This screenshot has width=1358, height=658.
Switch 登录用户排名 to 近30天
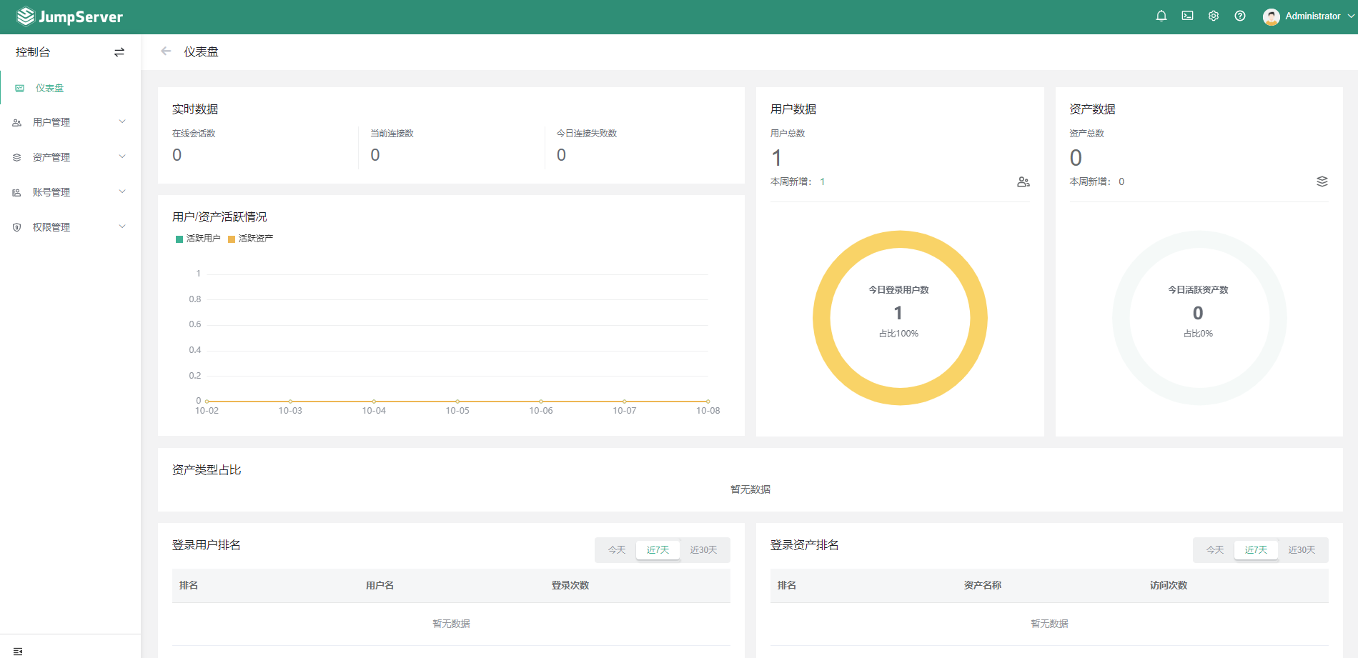703,549
